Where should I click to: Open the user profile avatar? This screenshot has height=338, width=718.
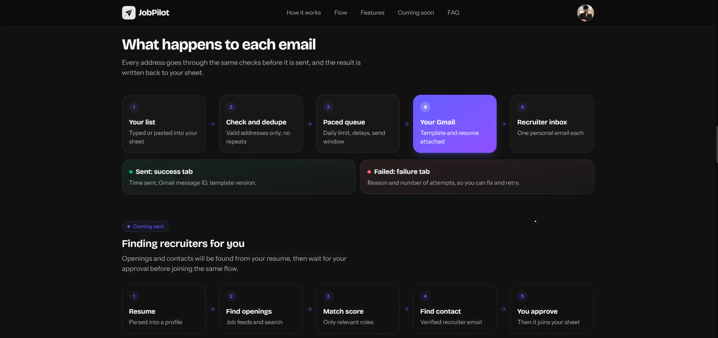pyautogui.click(x=585, y=13)
